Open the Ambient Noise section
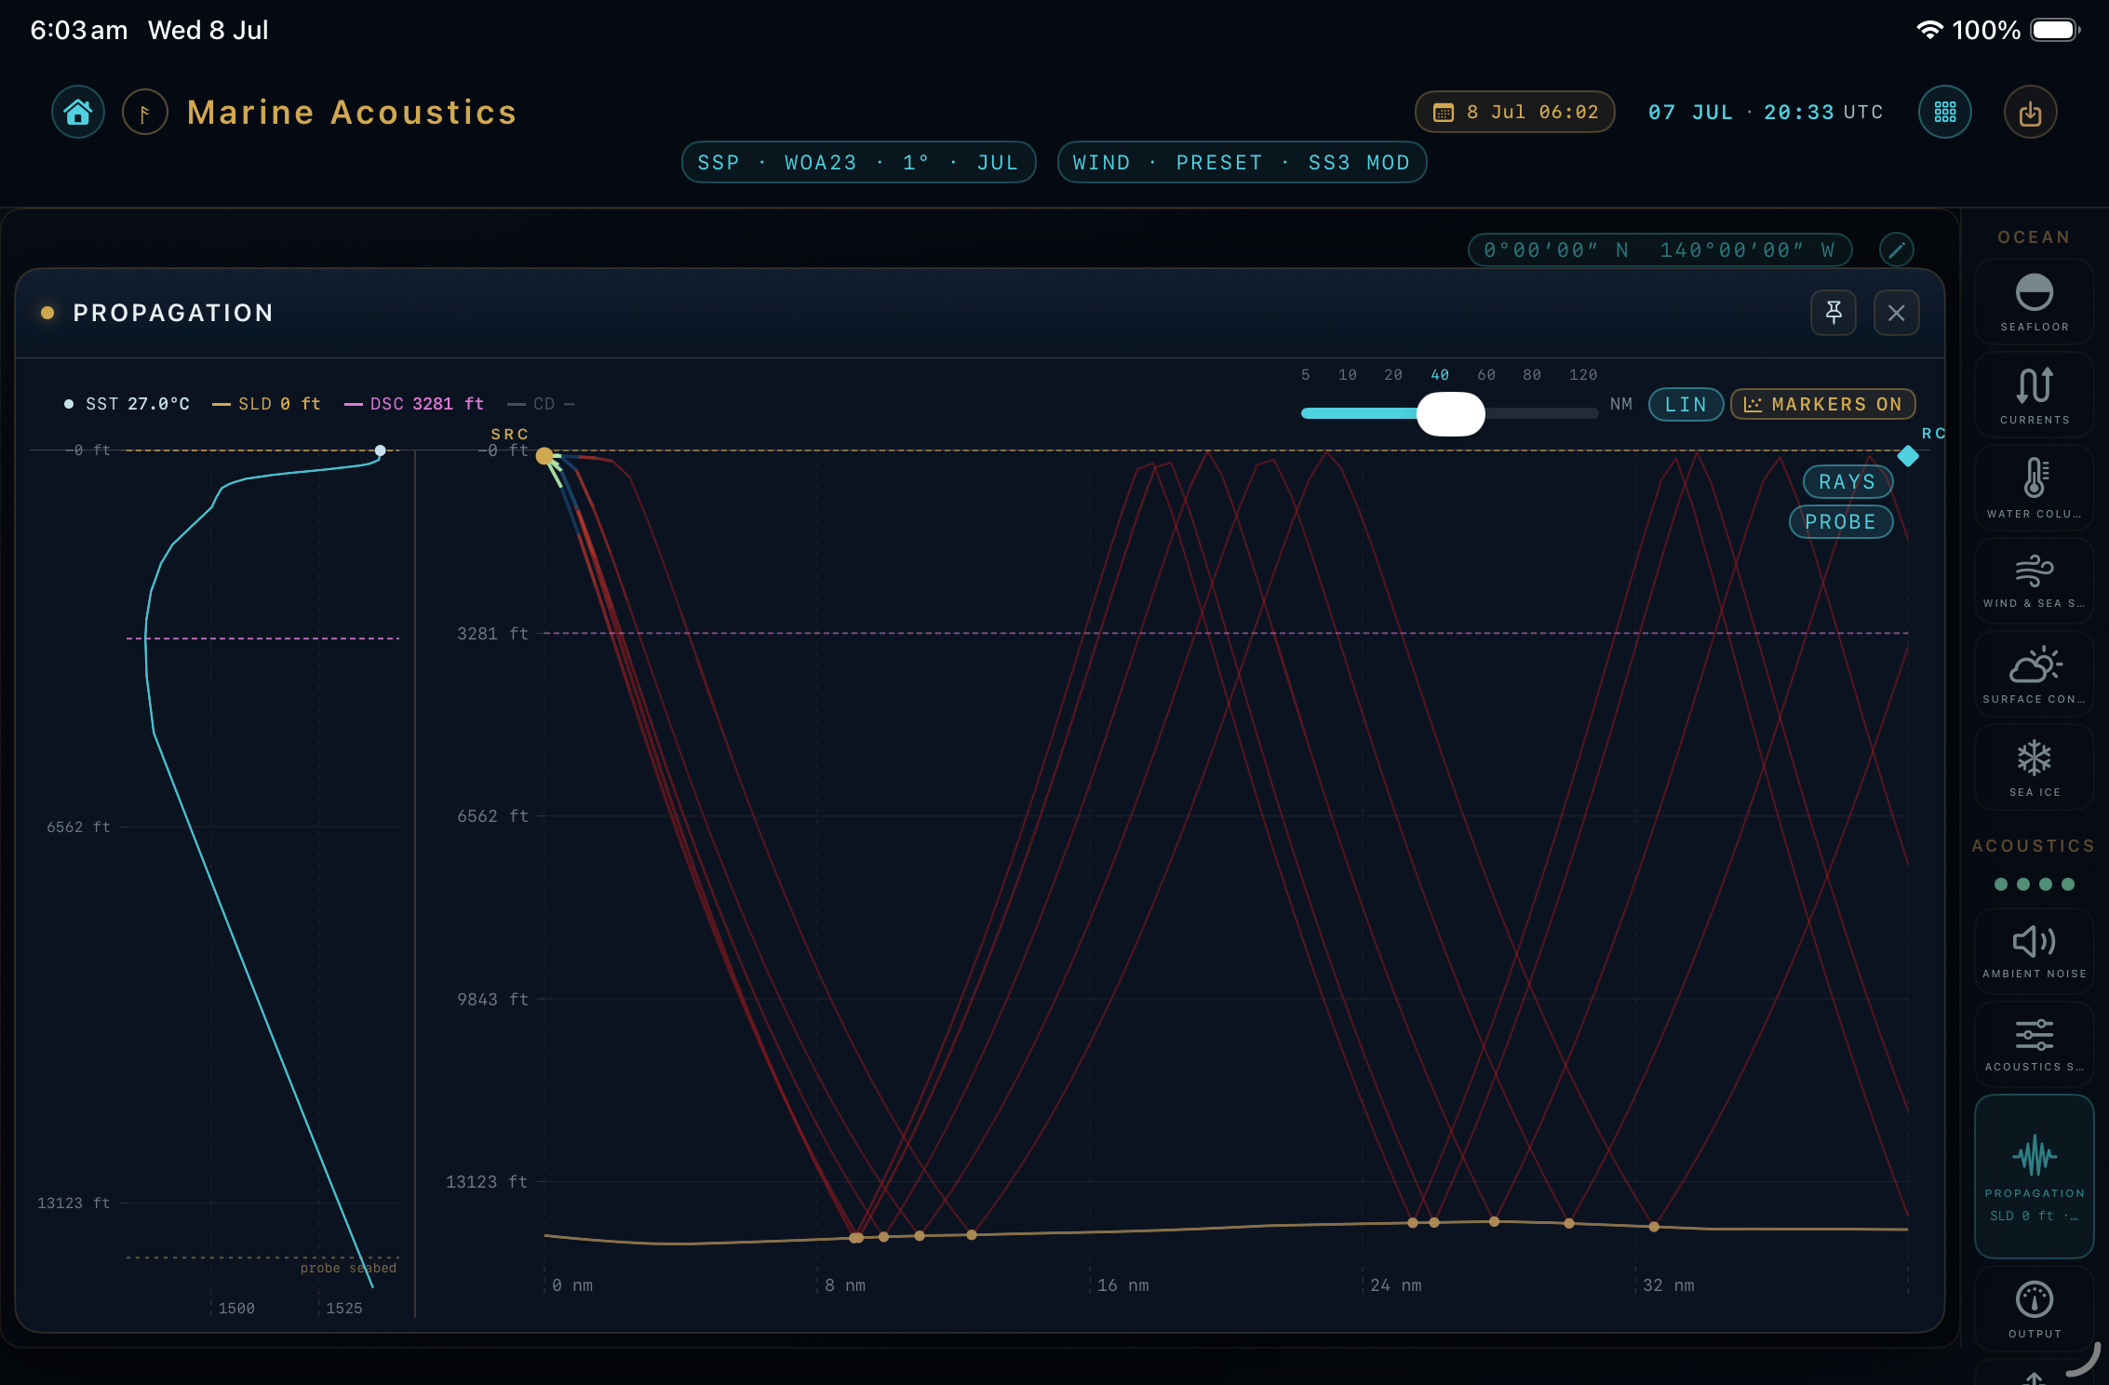The image size is (2109, 1385). pyautogui.click(x=2035, y=951)
